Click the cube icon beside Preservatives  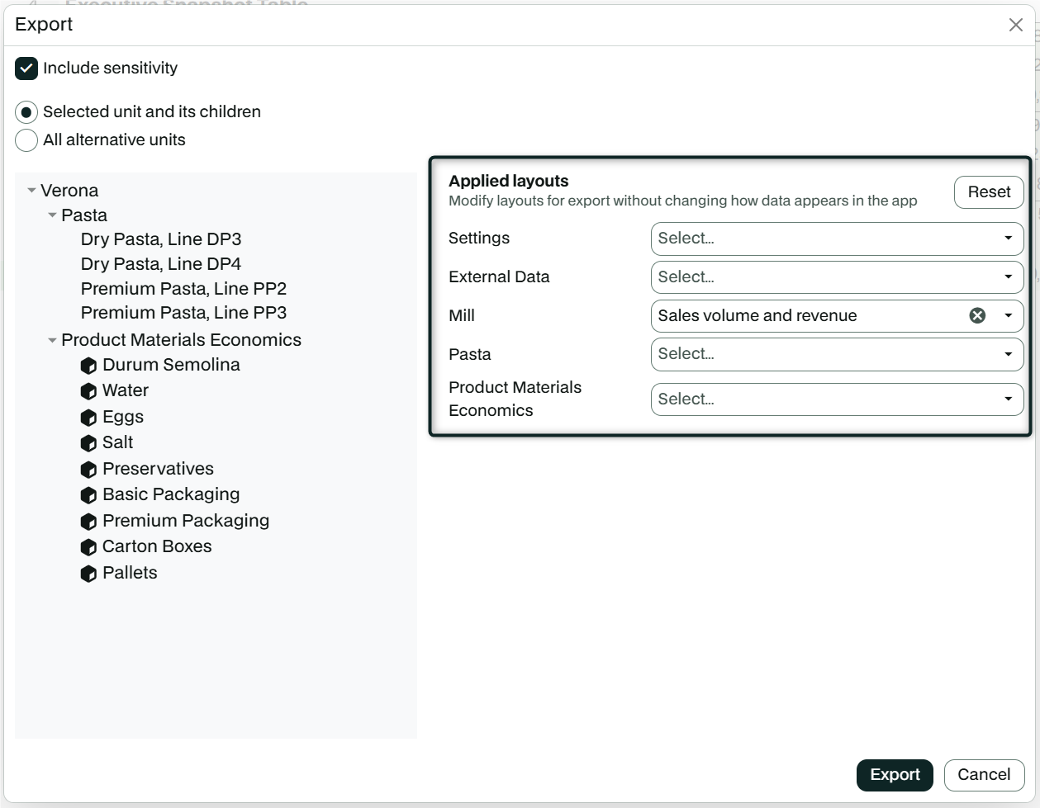88,470
